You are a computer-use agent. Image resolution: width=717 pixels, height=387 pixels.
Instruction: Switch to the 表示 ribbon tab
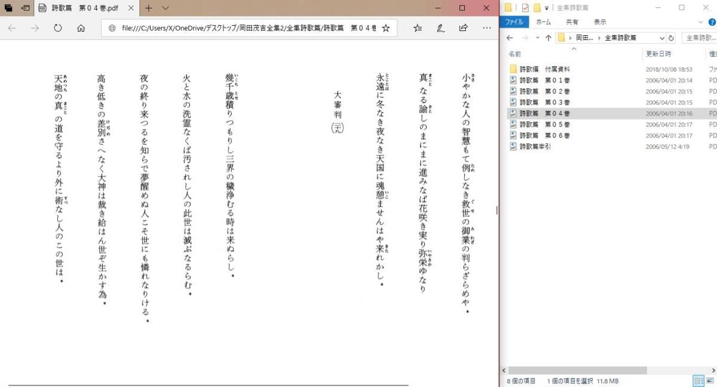pyautogui.click(x=600, y=22)
